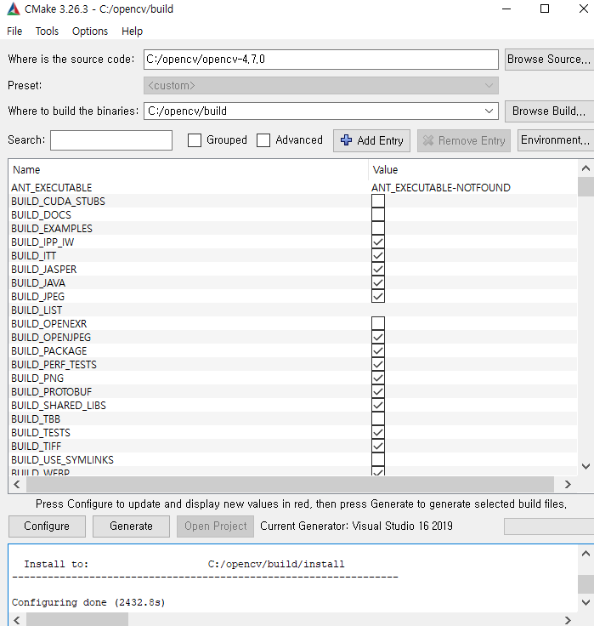The width and height of the screenshot is (594, 626).
Task: Select the ANT_EXECUTABLE row name
Action: coord(52,188)
